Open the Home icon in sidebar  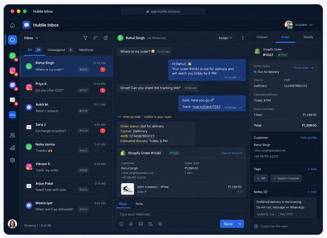(x=12, y=25)
